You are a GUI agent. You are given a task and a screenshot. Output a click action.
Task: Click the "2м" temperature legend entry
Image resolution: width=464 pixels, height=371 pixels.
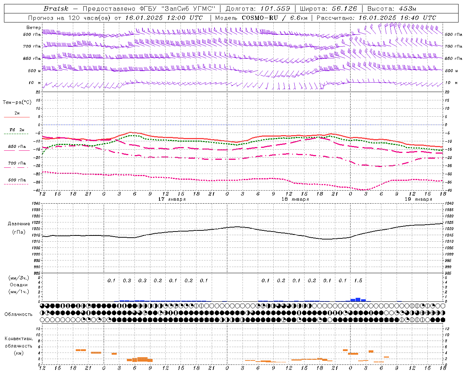tap(17, 113)
